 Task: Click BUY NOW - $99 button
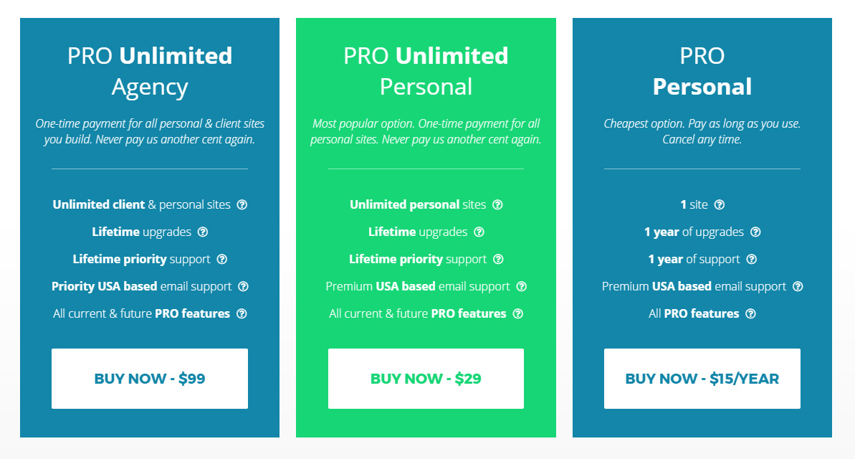click(149, 378)
